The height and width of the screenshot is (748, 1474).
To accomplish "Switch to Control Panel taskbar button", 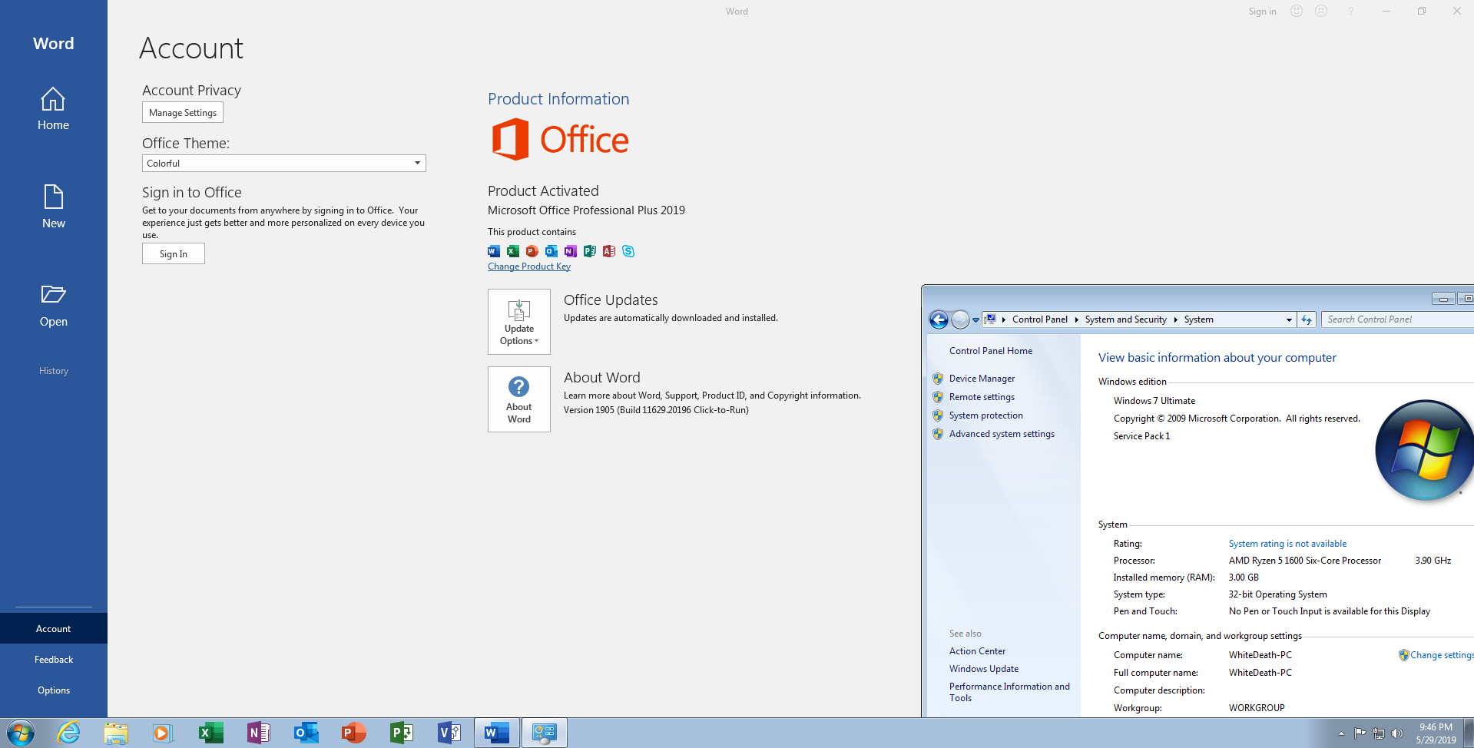I will (x=545, y=733).
